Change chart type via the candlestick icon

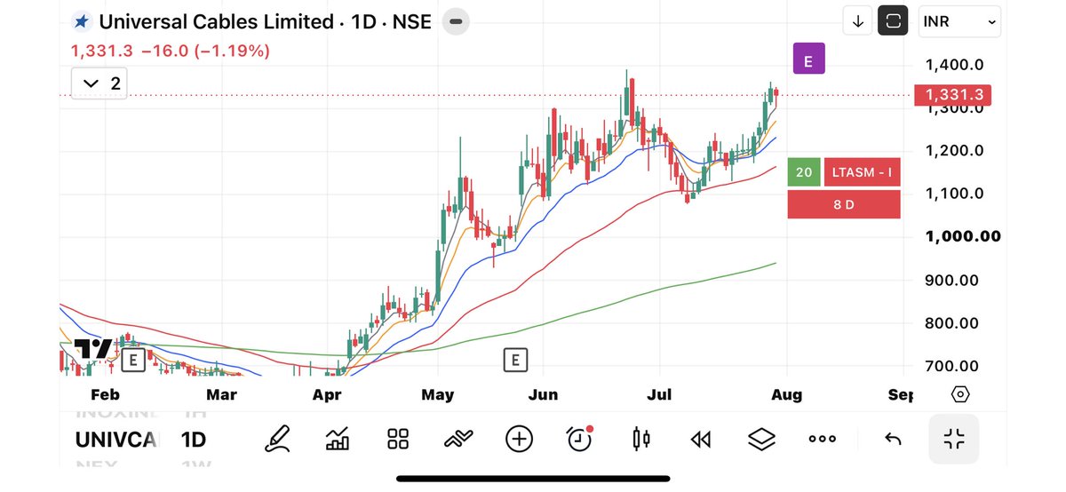coord(640,439)
